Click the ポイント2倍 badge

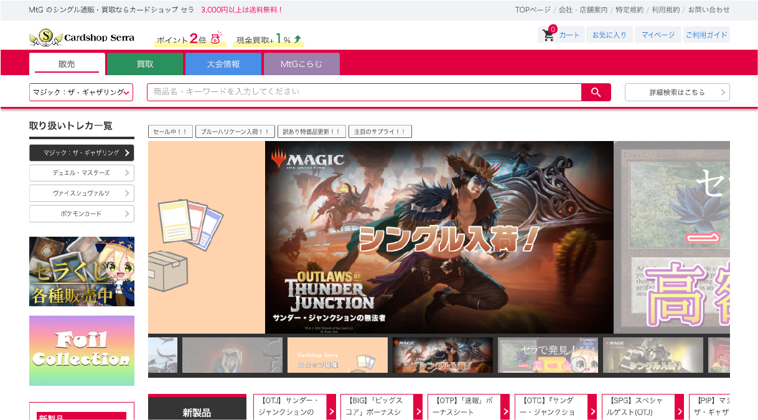click(x=190, y=39)
